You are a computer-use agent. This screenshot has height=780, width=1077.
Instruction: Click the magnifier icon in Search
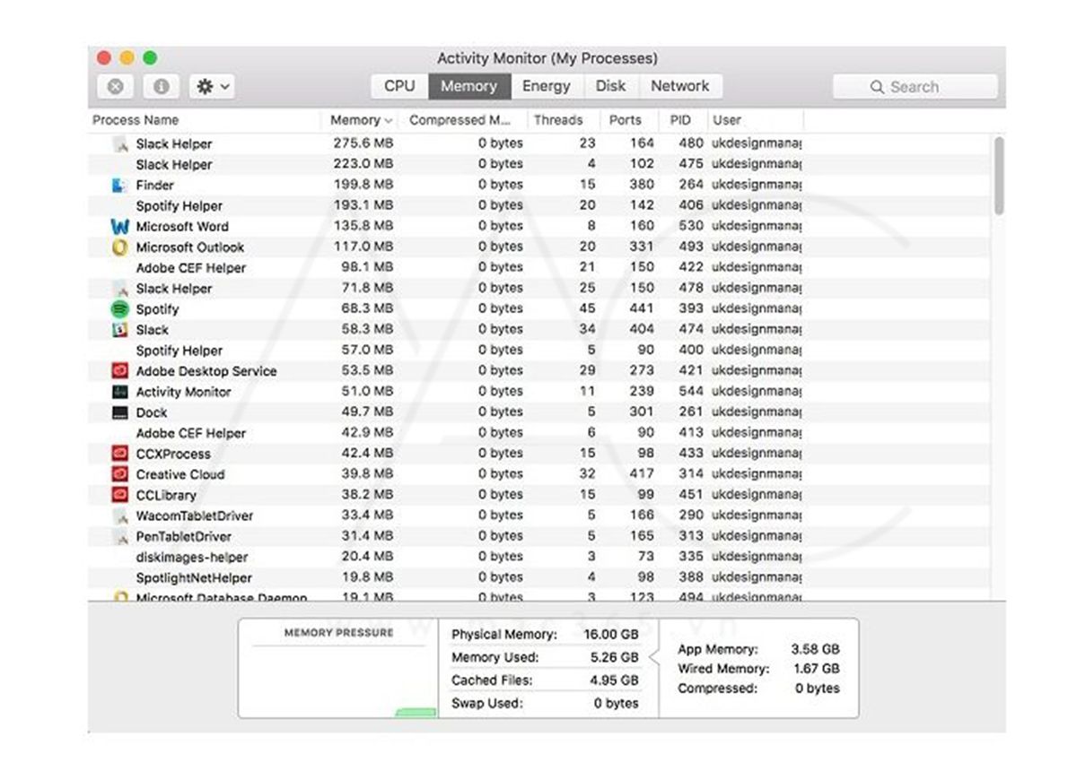click(877, 87)
